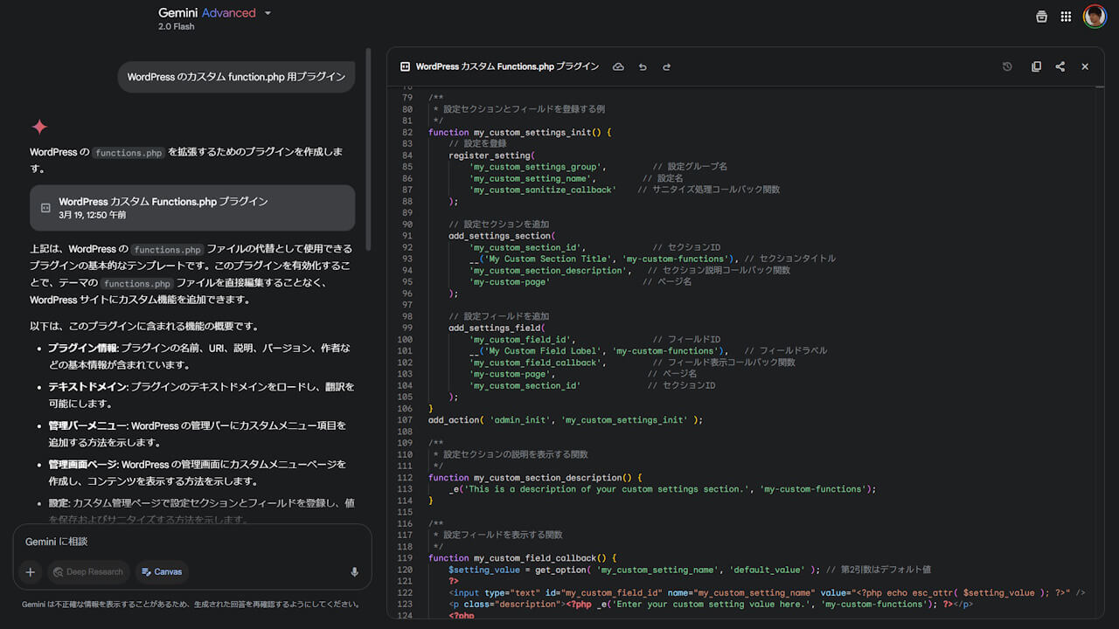Screen dimensions: 1119x629
Task: Click the '// 第2引数はデフォルト値' comment
Action: pyautogui.click(x=878, y=570)
